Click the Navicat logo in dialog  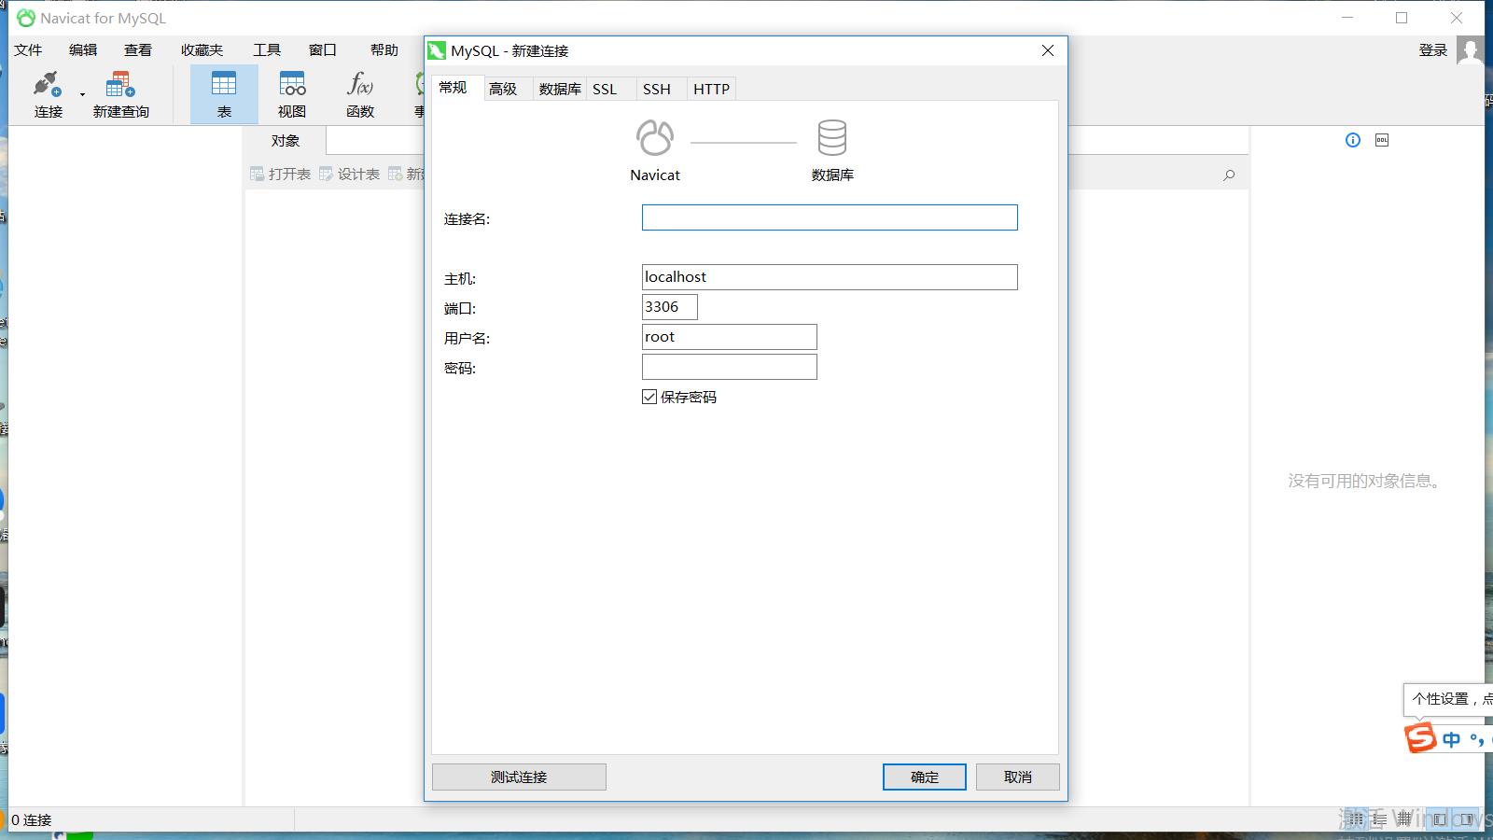point(655,137)
